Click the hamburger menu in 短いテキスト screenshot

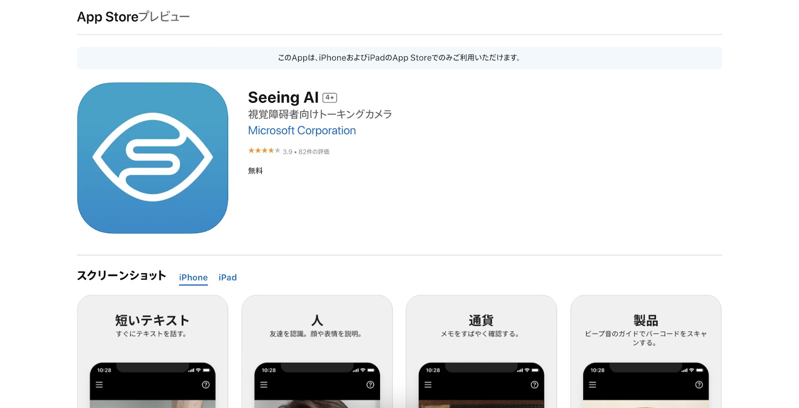click(99, 385)
